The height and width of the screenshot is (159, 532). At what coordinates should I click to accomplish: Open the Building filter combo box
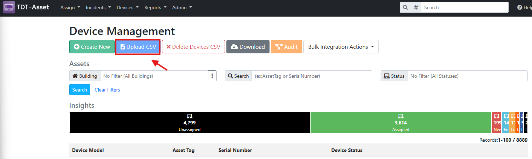click(154, 76)
